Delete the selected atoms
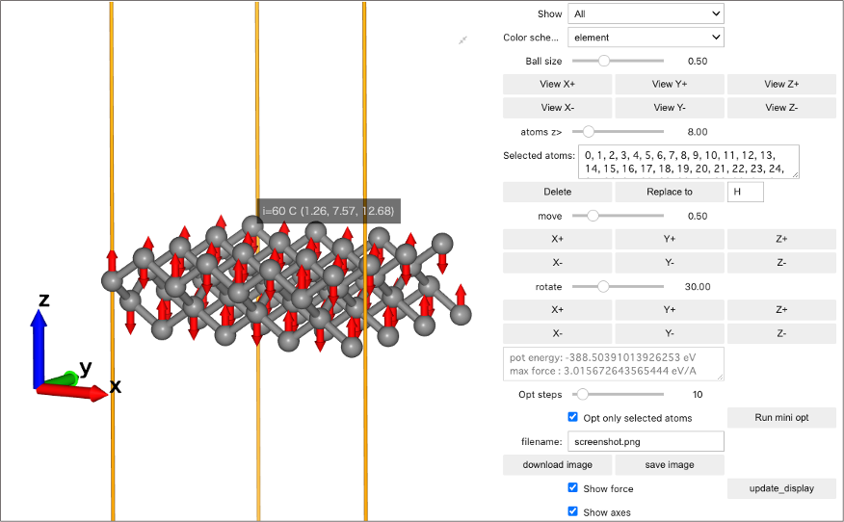Image resolution: width=844 pixels, height=522 pixels. (x=557, y=192)
